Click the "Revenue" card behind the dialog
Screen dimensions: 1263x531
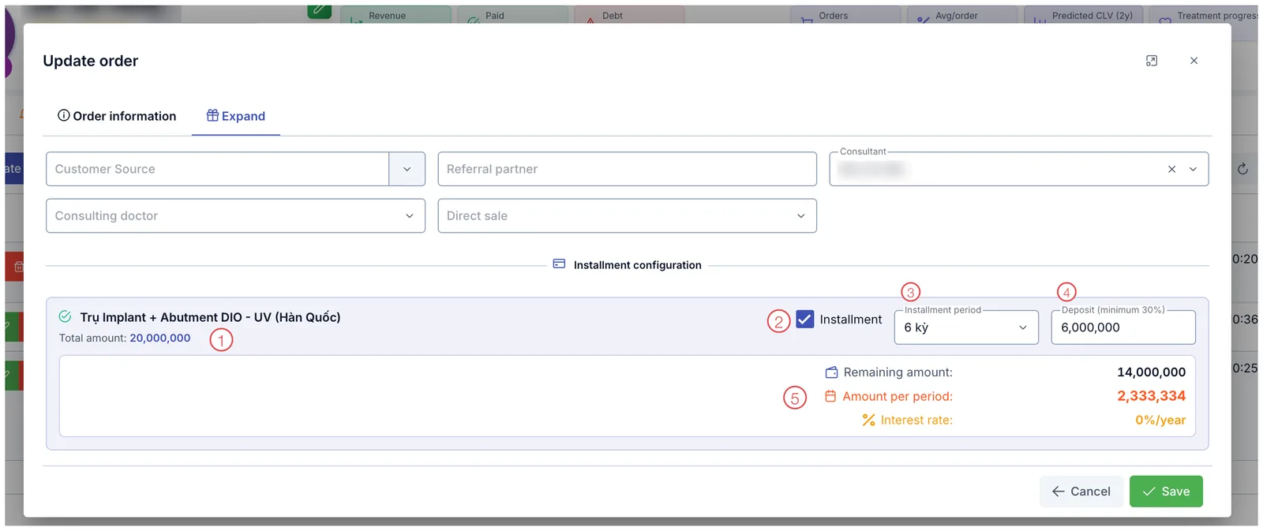(396, 15)
